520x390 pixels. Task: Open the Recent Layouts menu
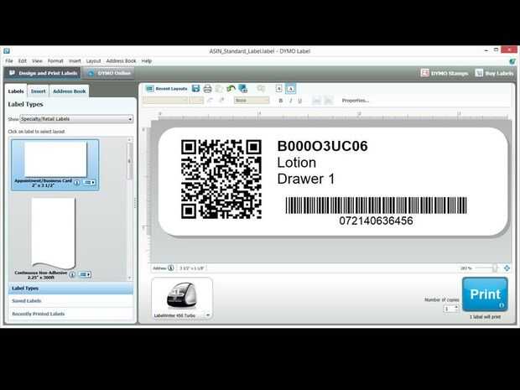pyautogui.click(x=167, y=89)
